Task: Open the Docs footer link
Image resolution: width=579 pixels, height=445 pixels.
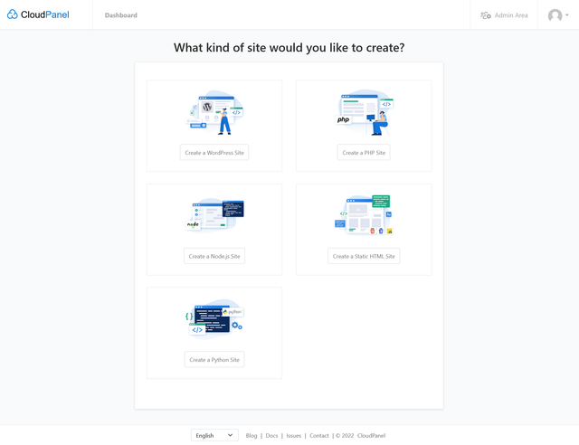Action: pos(271,436)
